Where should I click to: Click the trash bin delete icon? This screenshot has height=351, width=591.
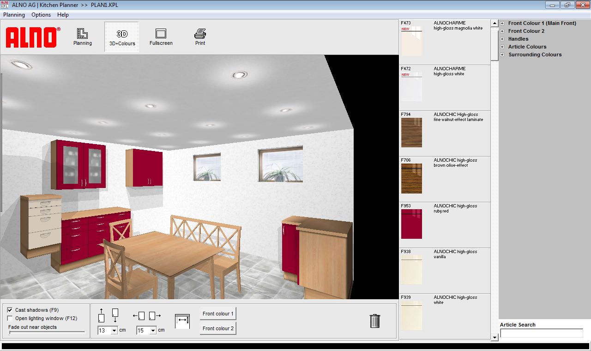coord(375,321)
